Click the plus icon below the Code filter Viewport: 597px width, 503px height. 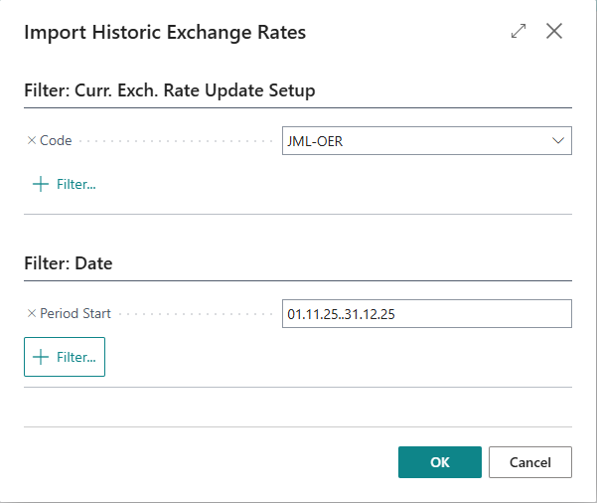click(41, 184)
